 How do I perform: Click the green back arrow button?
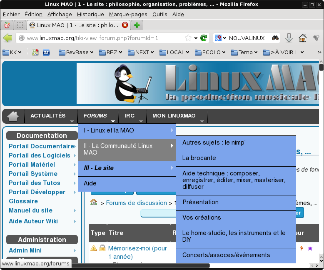pyautogui.click(x=8, y=38)
